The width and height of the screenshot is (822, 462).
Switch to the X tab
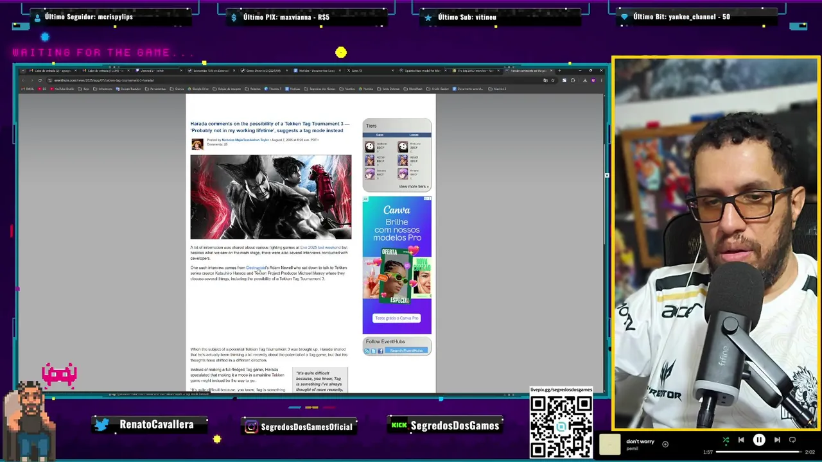click(x=371, y=71)
